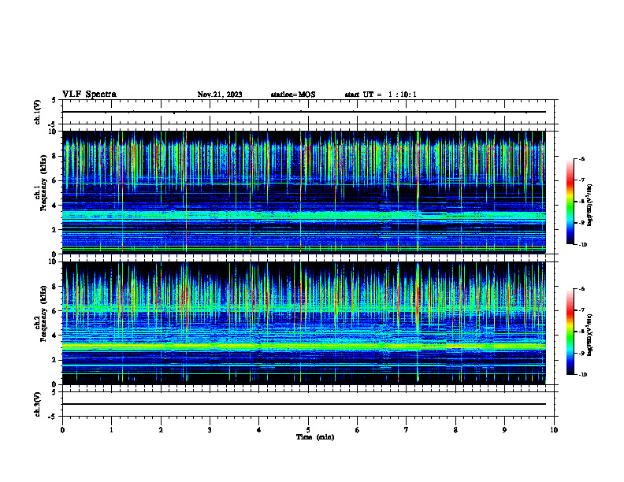The width and height of the screenshot is (624, 482).
Task: Click time axis tick label "4"
Action: point(259,430)
